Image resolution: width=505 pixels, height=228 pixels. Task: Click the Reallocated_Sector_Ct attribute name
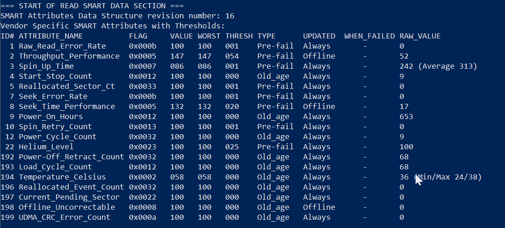pyautogui.click(x=67, y=87)
